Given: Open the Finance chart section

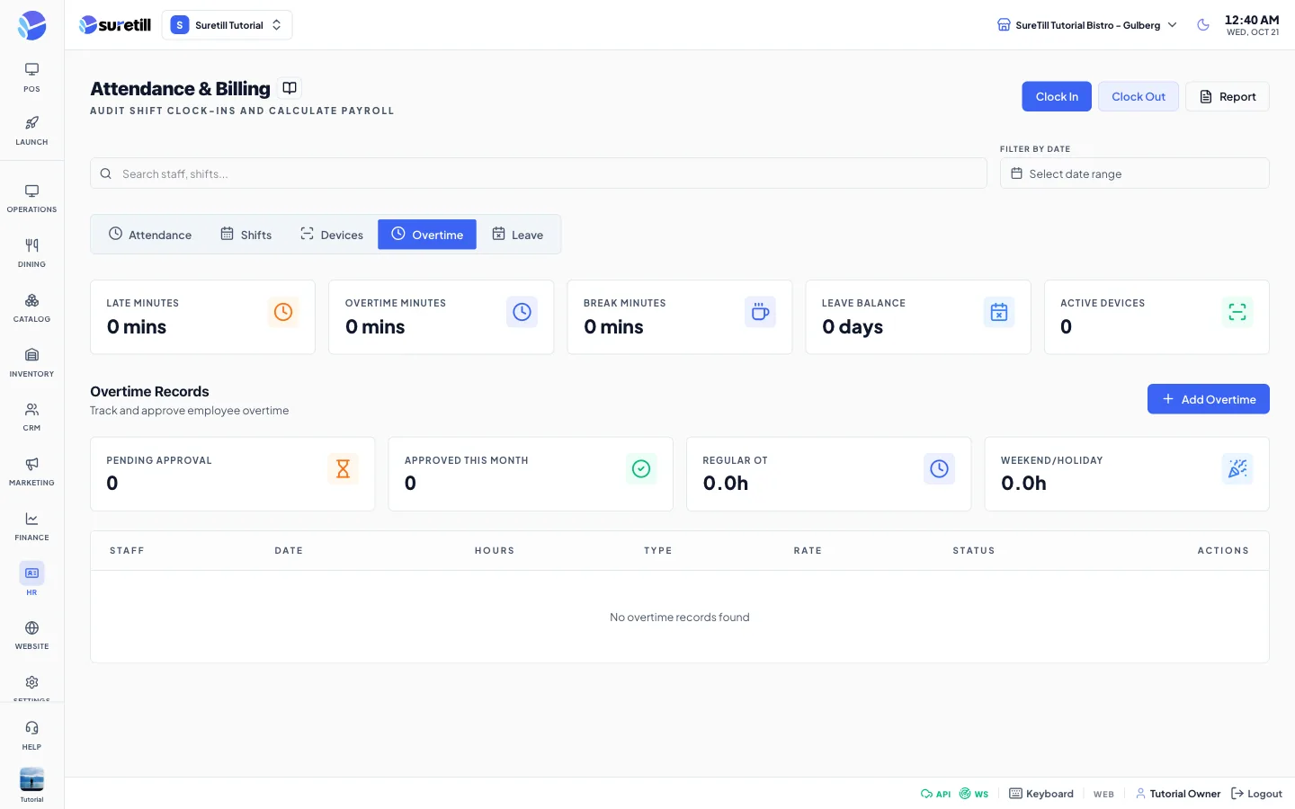Looking at the screenshot, I should coord(31,527).
